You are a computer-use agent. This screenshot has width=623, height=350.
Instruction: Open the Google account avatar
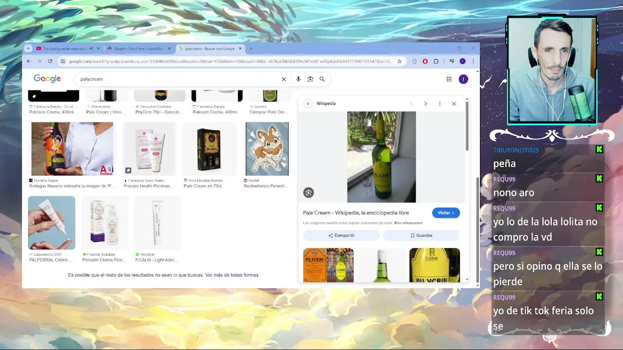463,79
